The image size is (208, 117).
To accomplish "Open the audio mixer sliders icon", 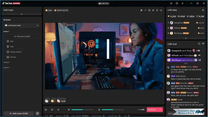I will click(58, 110).
